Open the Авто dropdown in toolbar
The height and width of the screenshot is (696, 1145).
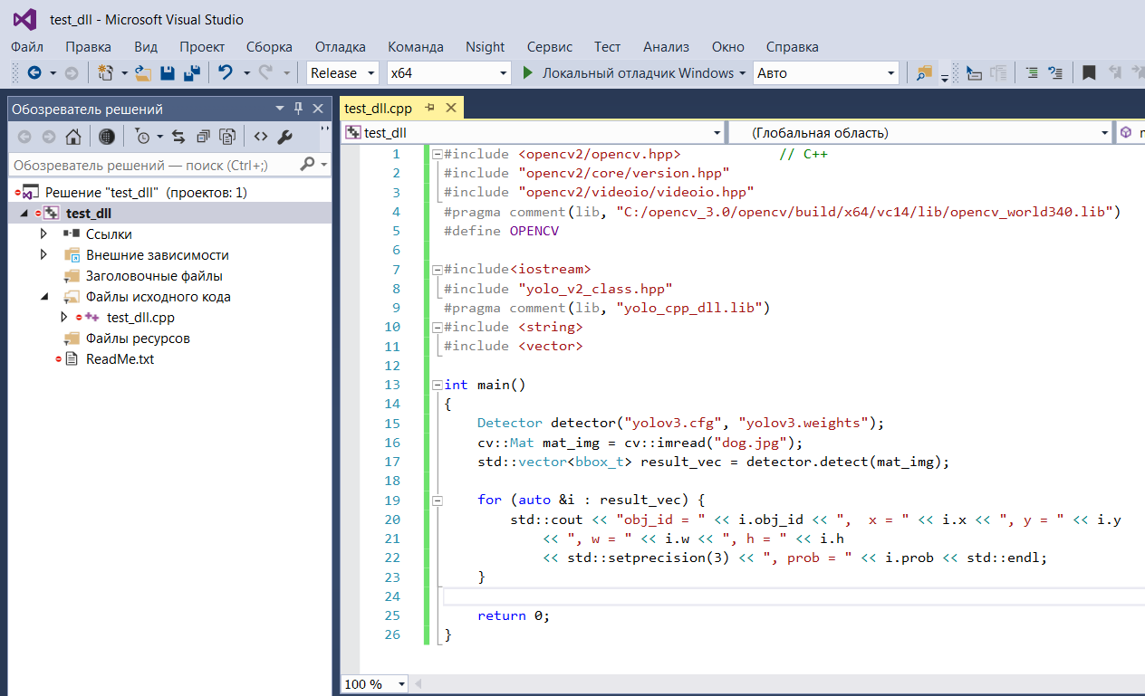890,73
